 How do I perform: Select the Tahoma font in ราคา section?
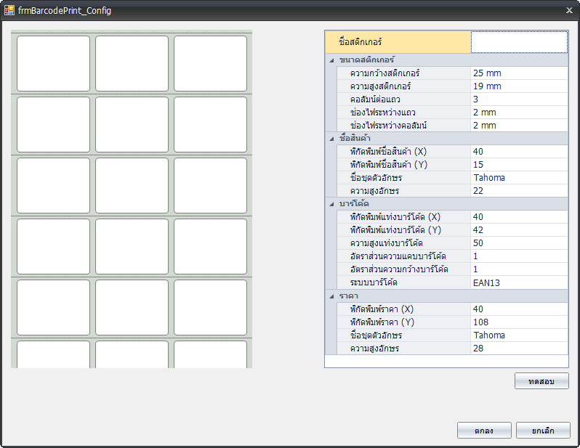tap(519, 335)
